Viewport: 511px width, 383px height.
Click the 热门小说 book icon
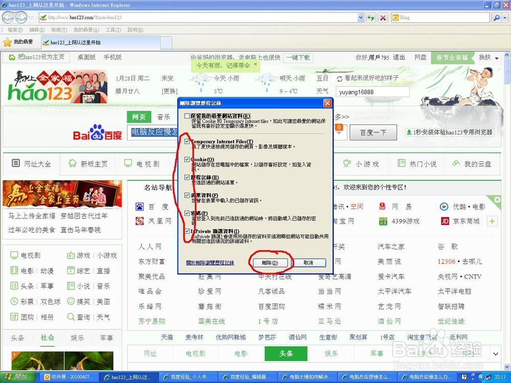point(402,163)
